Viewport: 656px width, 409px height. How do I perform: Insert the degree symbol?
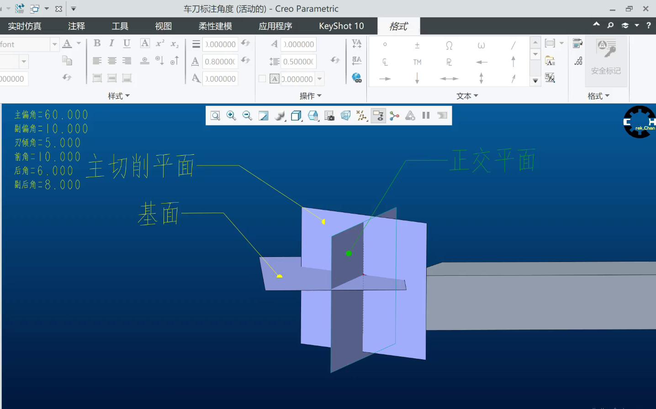385,45
